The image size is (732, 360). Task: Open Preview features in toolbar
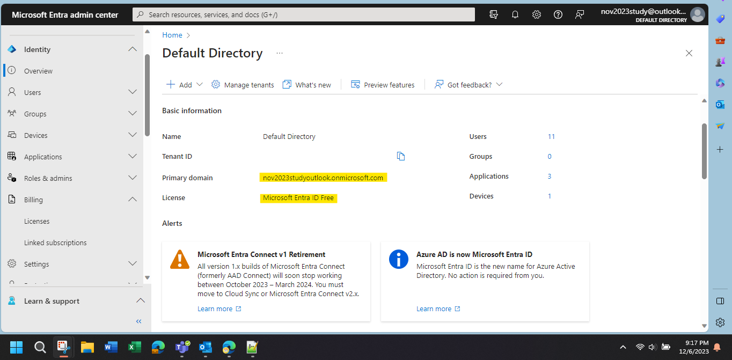[383, 85]
